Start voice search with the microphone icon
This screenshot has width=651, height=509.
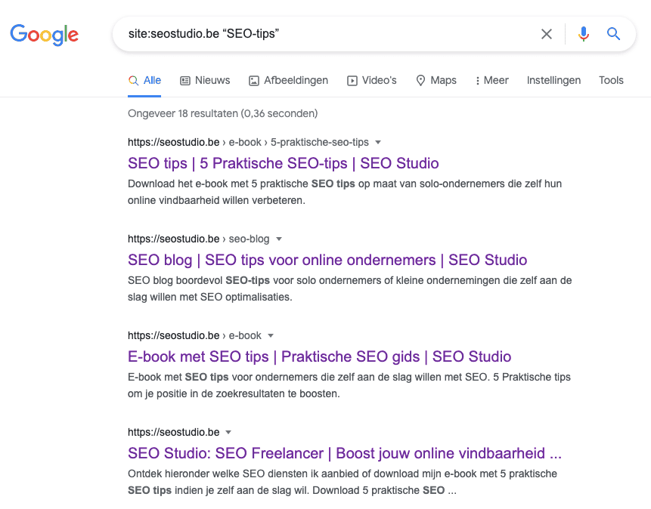[x=583, y=34]
